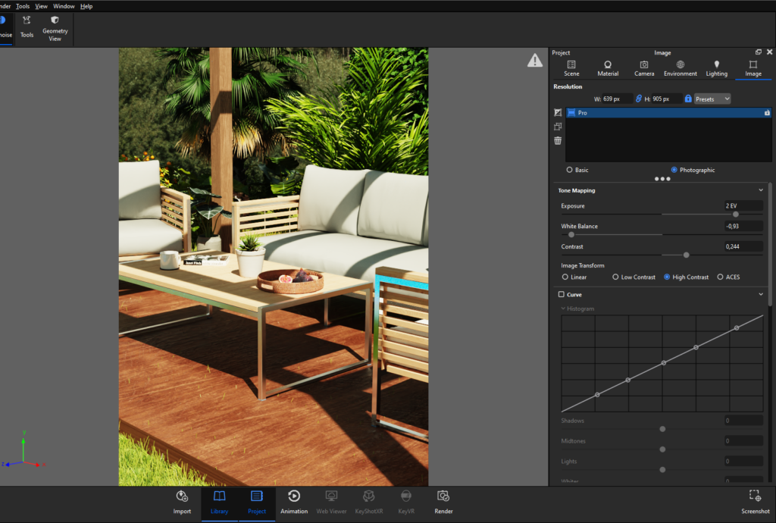The width and height of the screenshot is (776, 523).
Task: Click the Contrast value input field
Action: click(x=743, y=246)
